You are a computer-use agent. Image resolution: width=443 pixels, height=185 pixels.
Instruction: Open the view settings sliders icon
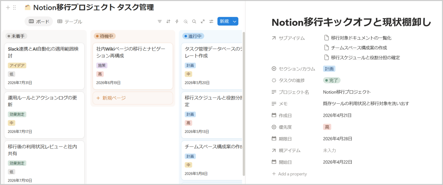211,21
